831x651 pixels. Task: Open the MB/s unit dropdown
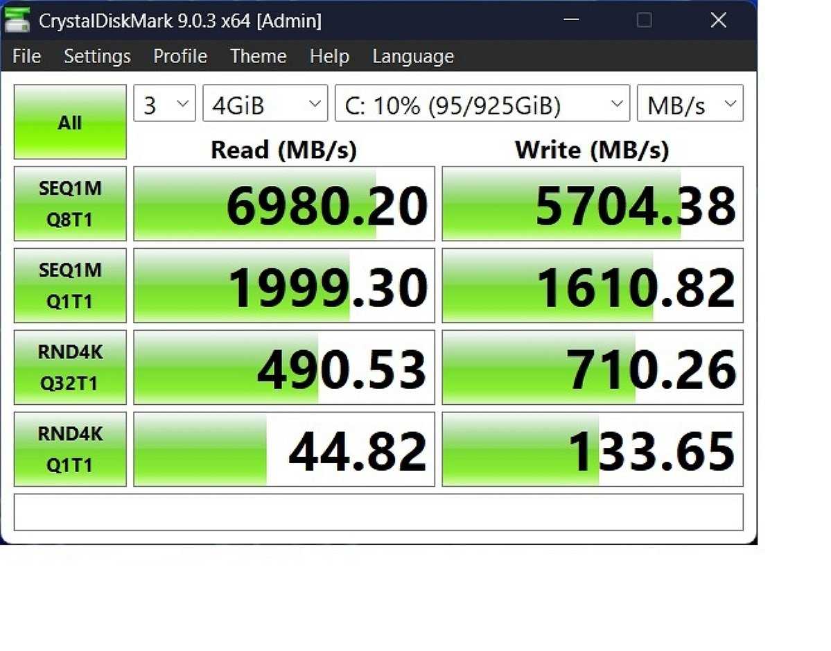pyautogui.click(x=690, y=103)
